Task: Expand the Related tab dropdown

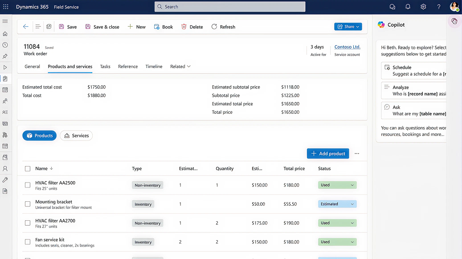Action: click(x=180, y=67)
